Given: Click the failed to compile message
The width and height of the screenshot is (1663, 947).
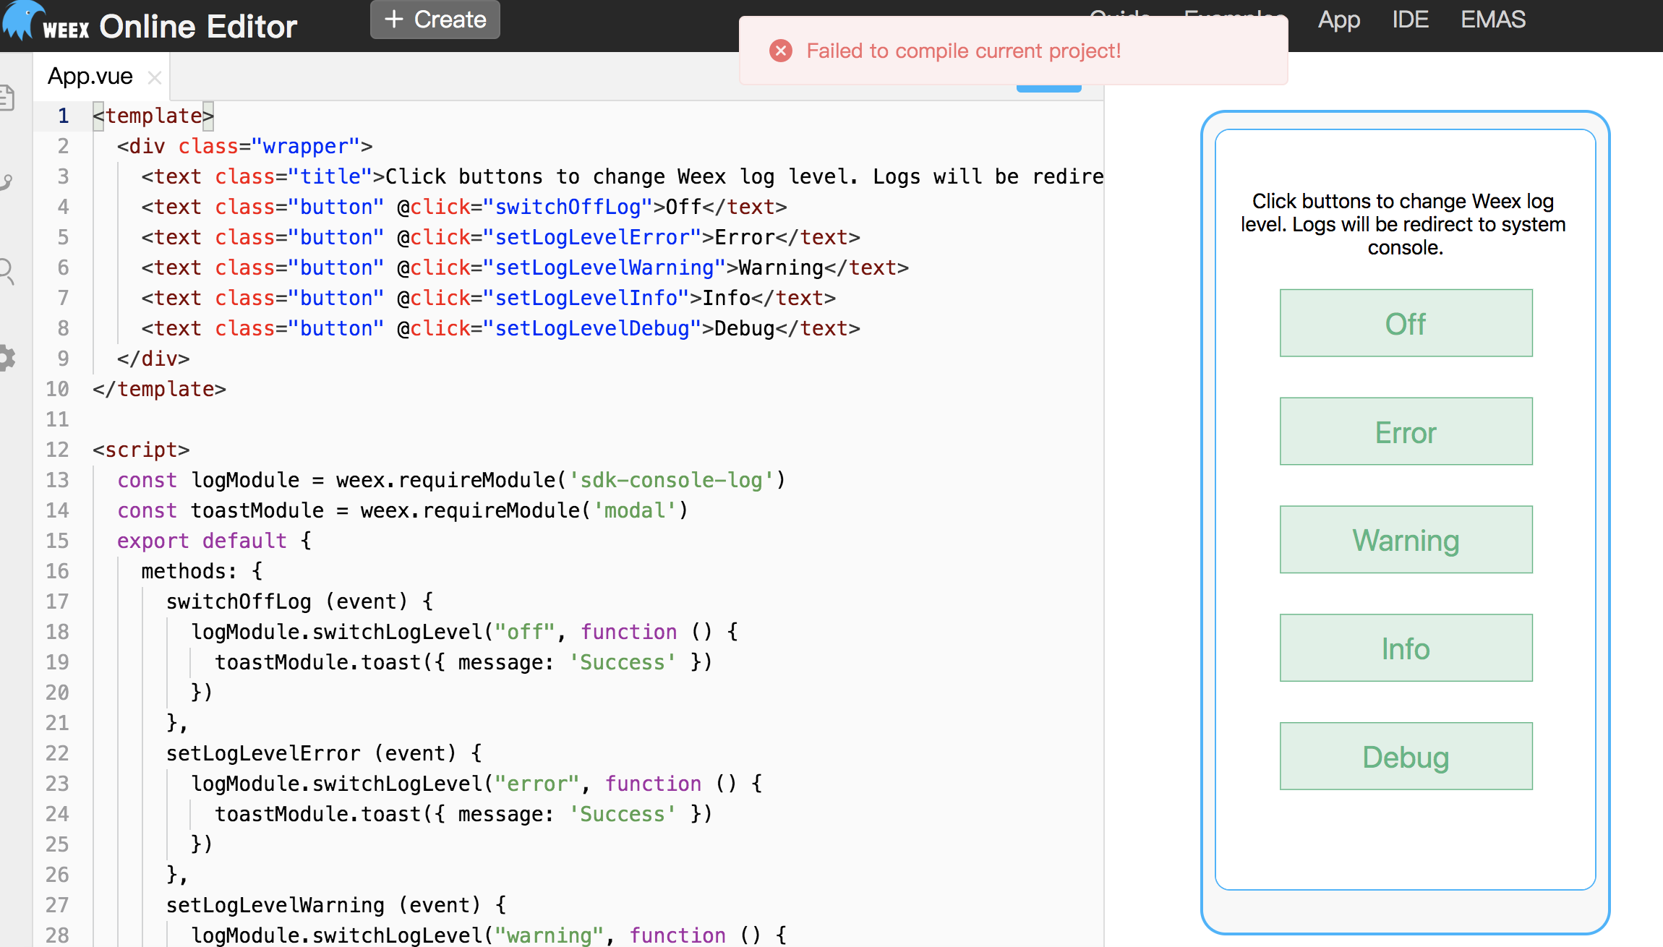Looking at the screenshot, I should [964, 51].
